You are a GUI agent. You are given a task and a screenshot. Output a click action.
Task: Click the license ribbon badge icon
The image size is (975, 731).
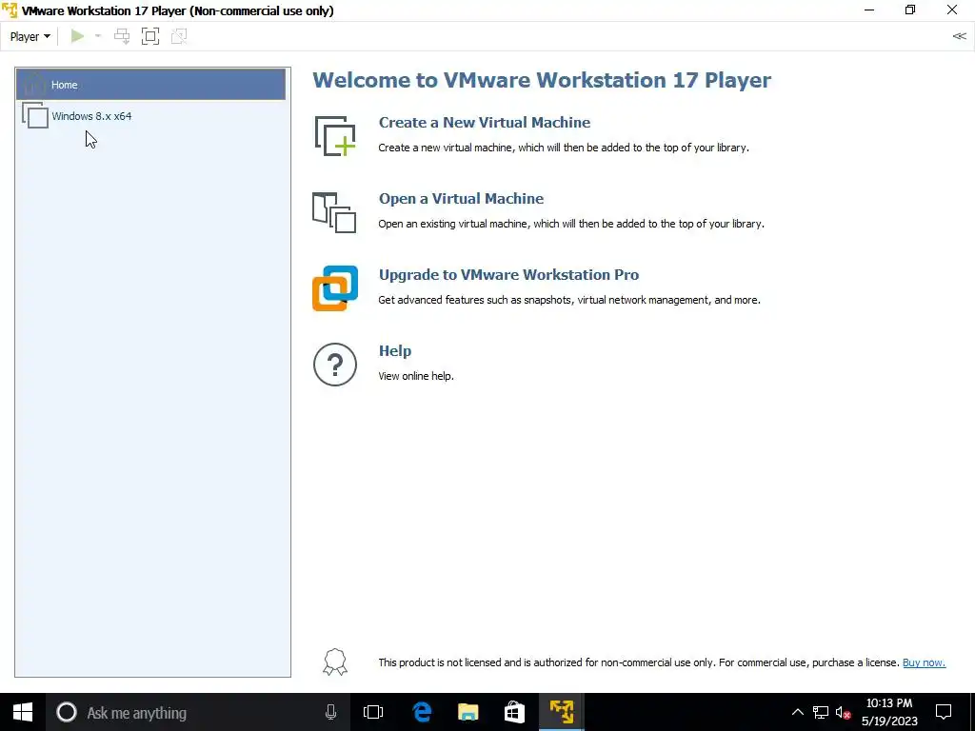pos(335,662)
